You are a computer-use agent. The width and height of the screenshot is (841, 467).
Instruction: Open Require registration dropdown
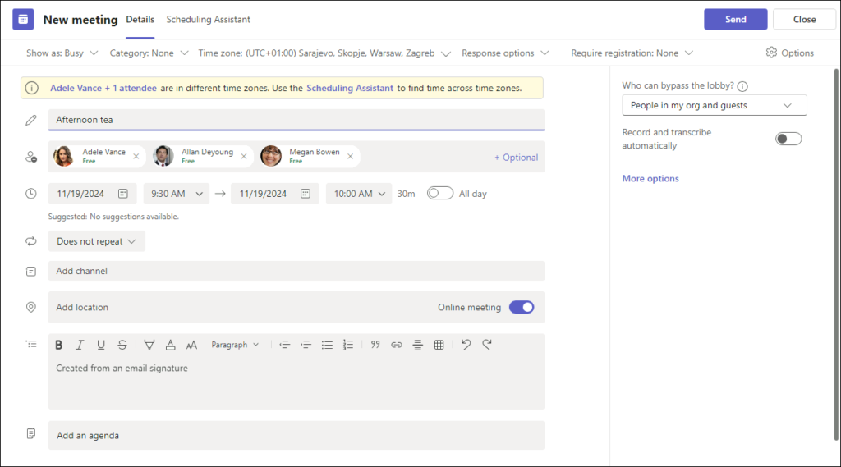632,53
